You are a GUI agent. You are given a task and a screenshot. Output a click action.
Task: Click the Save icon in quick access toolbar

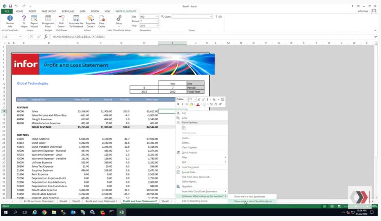[x=10, y=6]
